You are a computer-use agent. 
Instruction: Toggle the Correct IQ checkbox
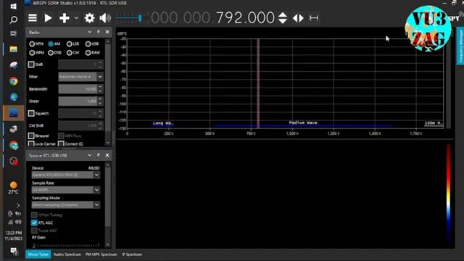pyautogui.click(x=61, y=144)
